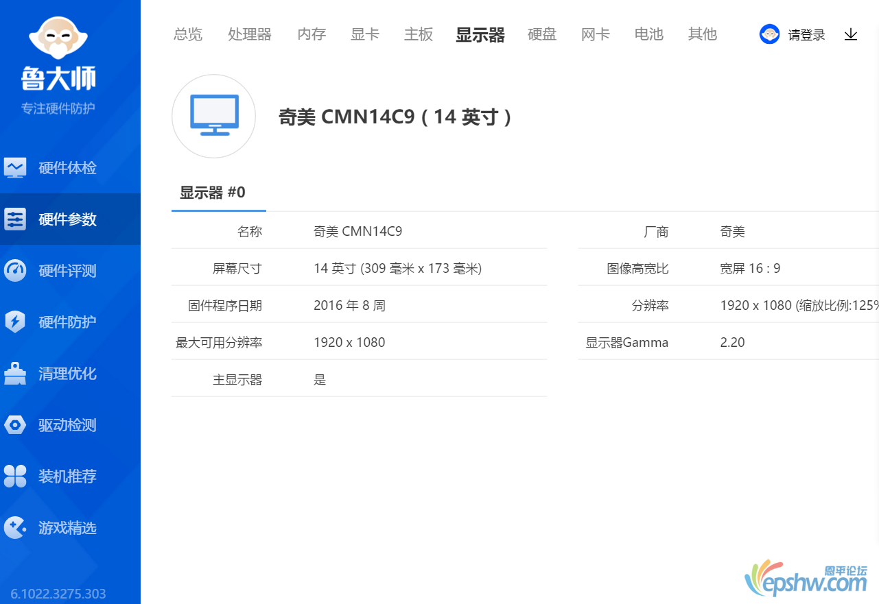Select the 显示器 tab

click(x=480, y=35)
